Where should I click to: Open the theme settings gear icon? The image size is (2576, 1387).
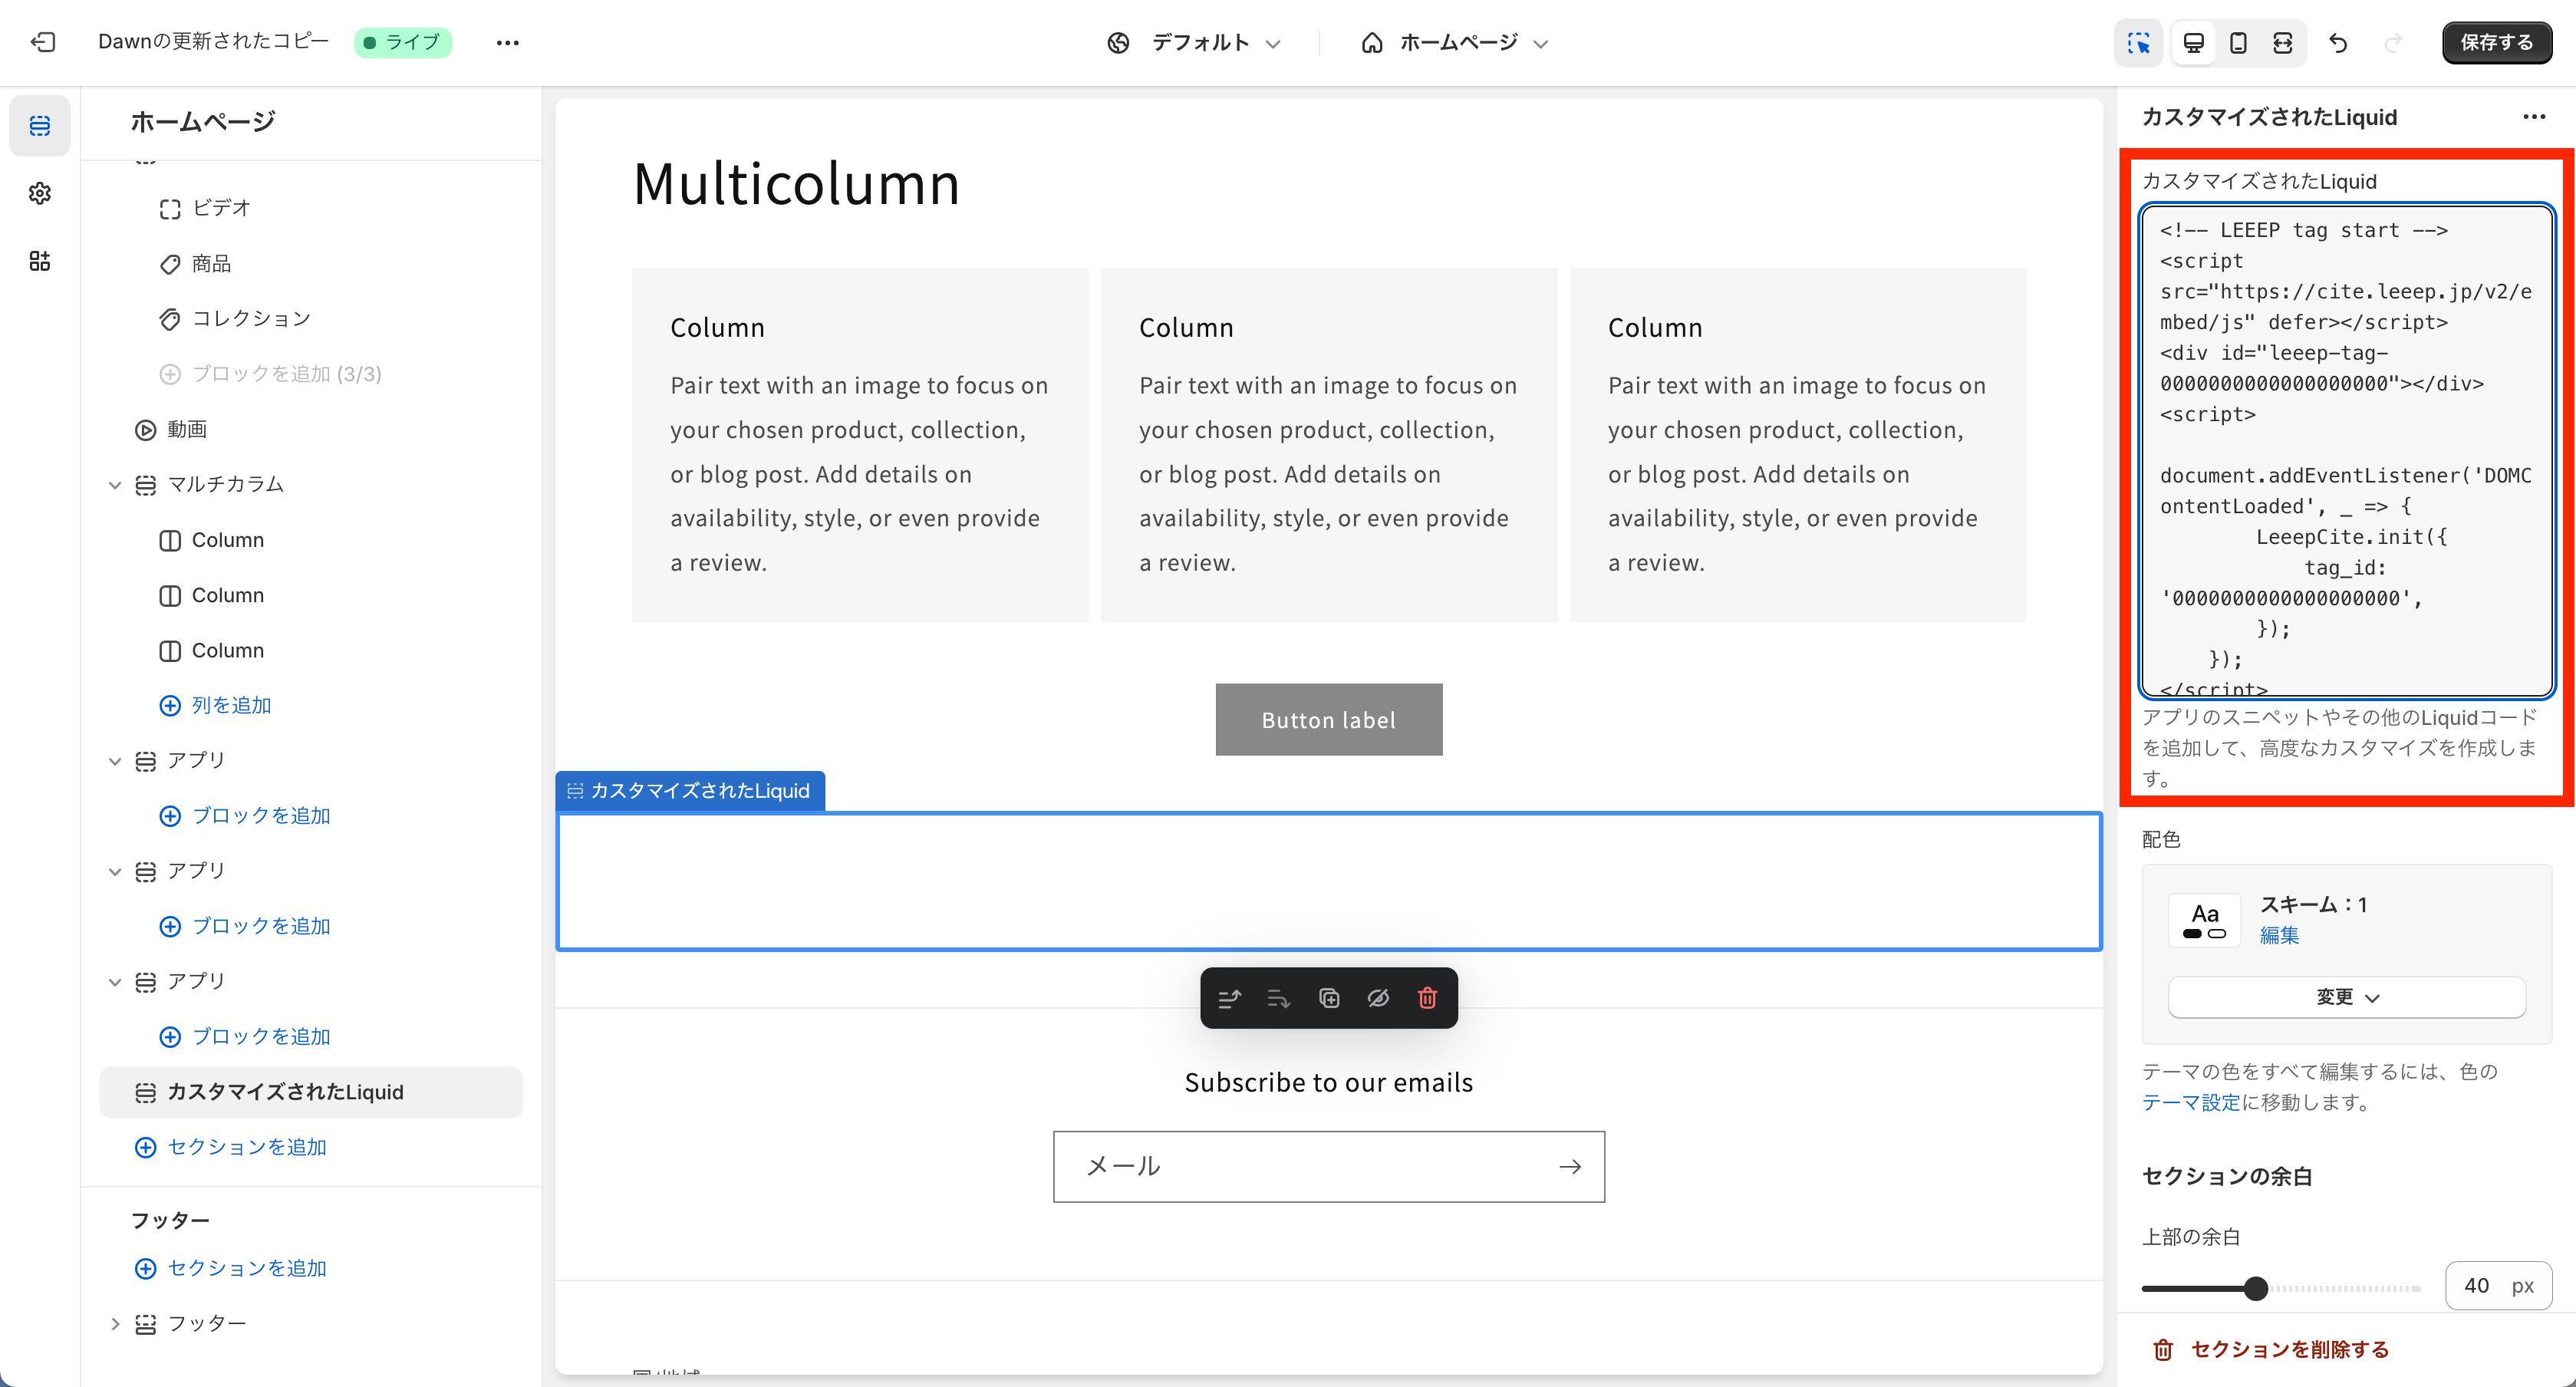pos(40,193)
